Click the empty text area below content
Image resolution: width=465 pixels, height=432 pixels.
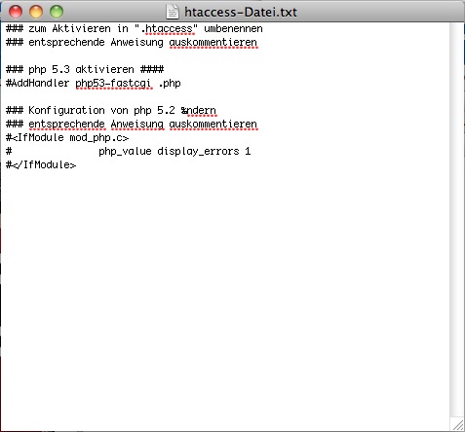click(x=225, y=292)
